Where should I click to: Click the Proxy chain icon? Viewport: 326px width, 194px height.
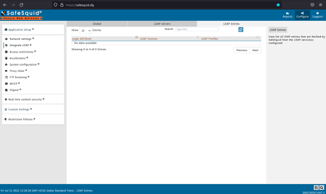tap(6, 71)
